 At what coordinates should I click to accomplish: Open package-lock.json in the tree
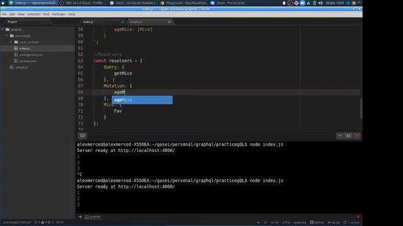(x=31, y=55)
